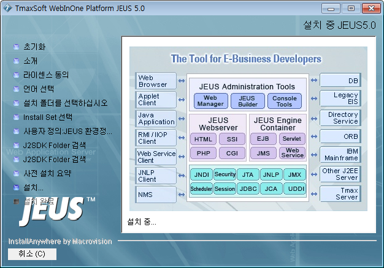Click the DB box
The image size is (384, 268).
pos(340,80)
